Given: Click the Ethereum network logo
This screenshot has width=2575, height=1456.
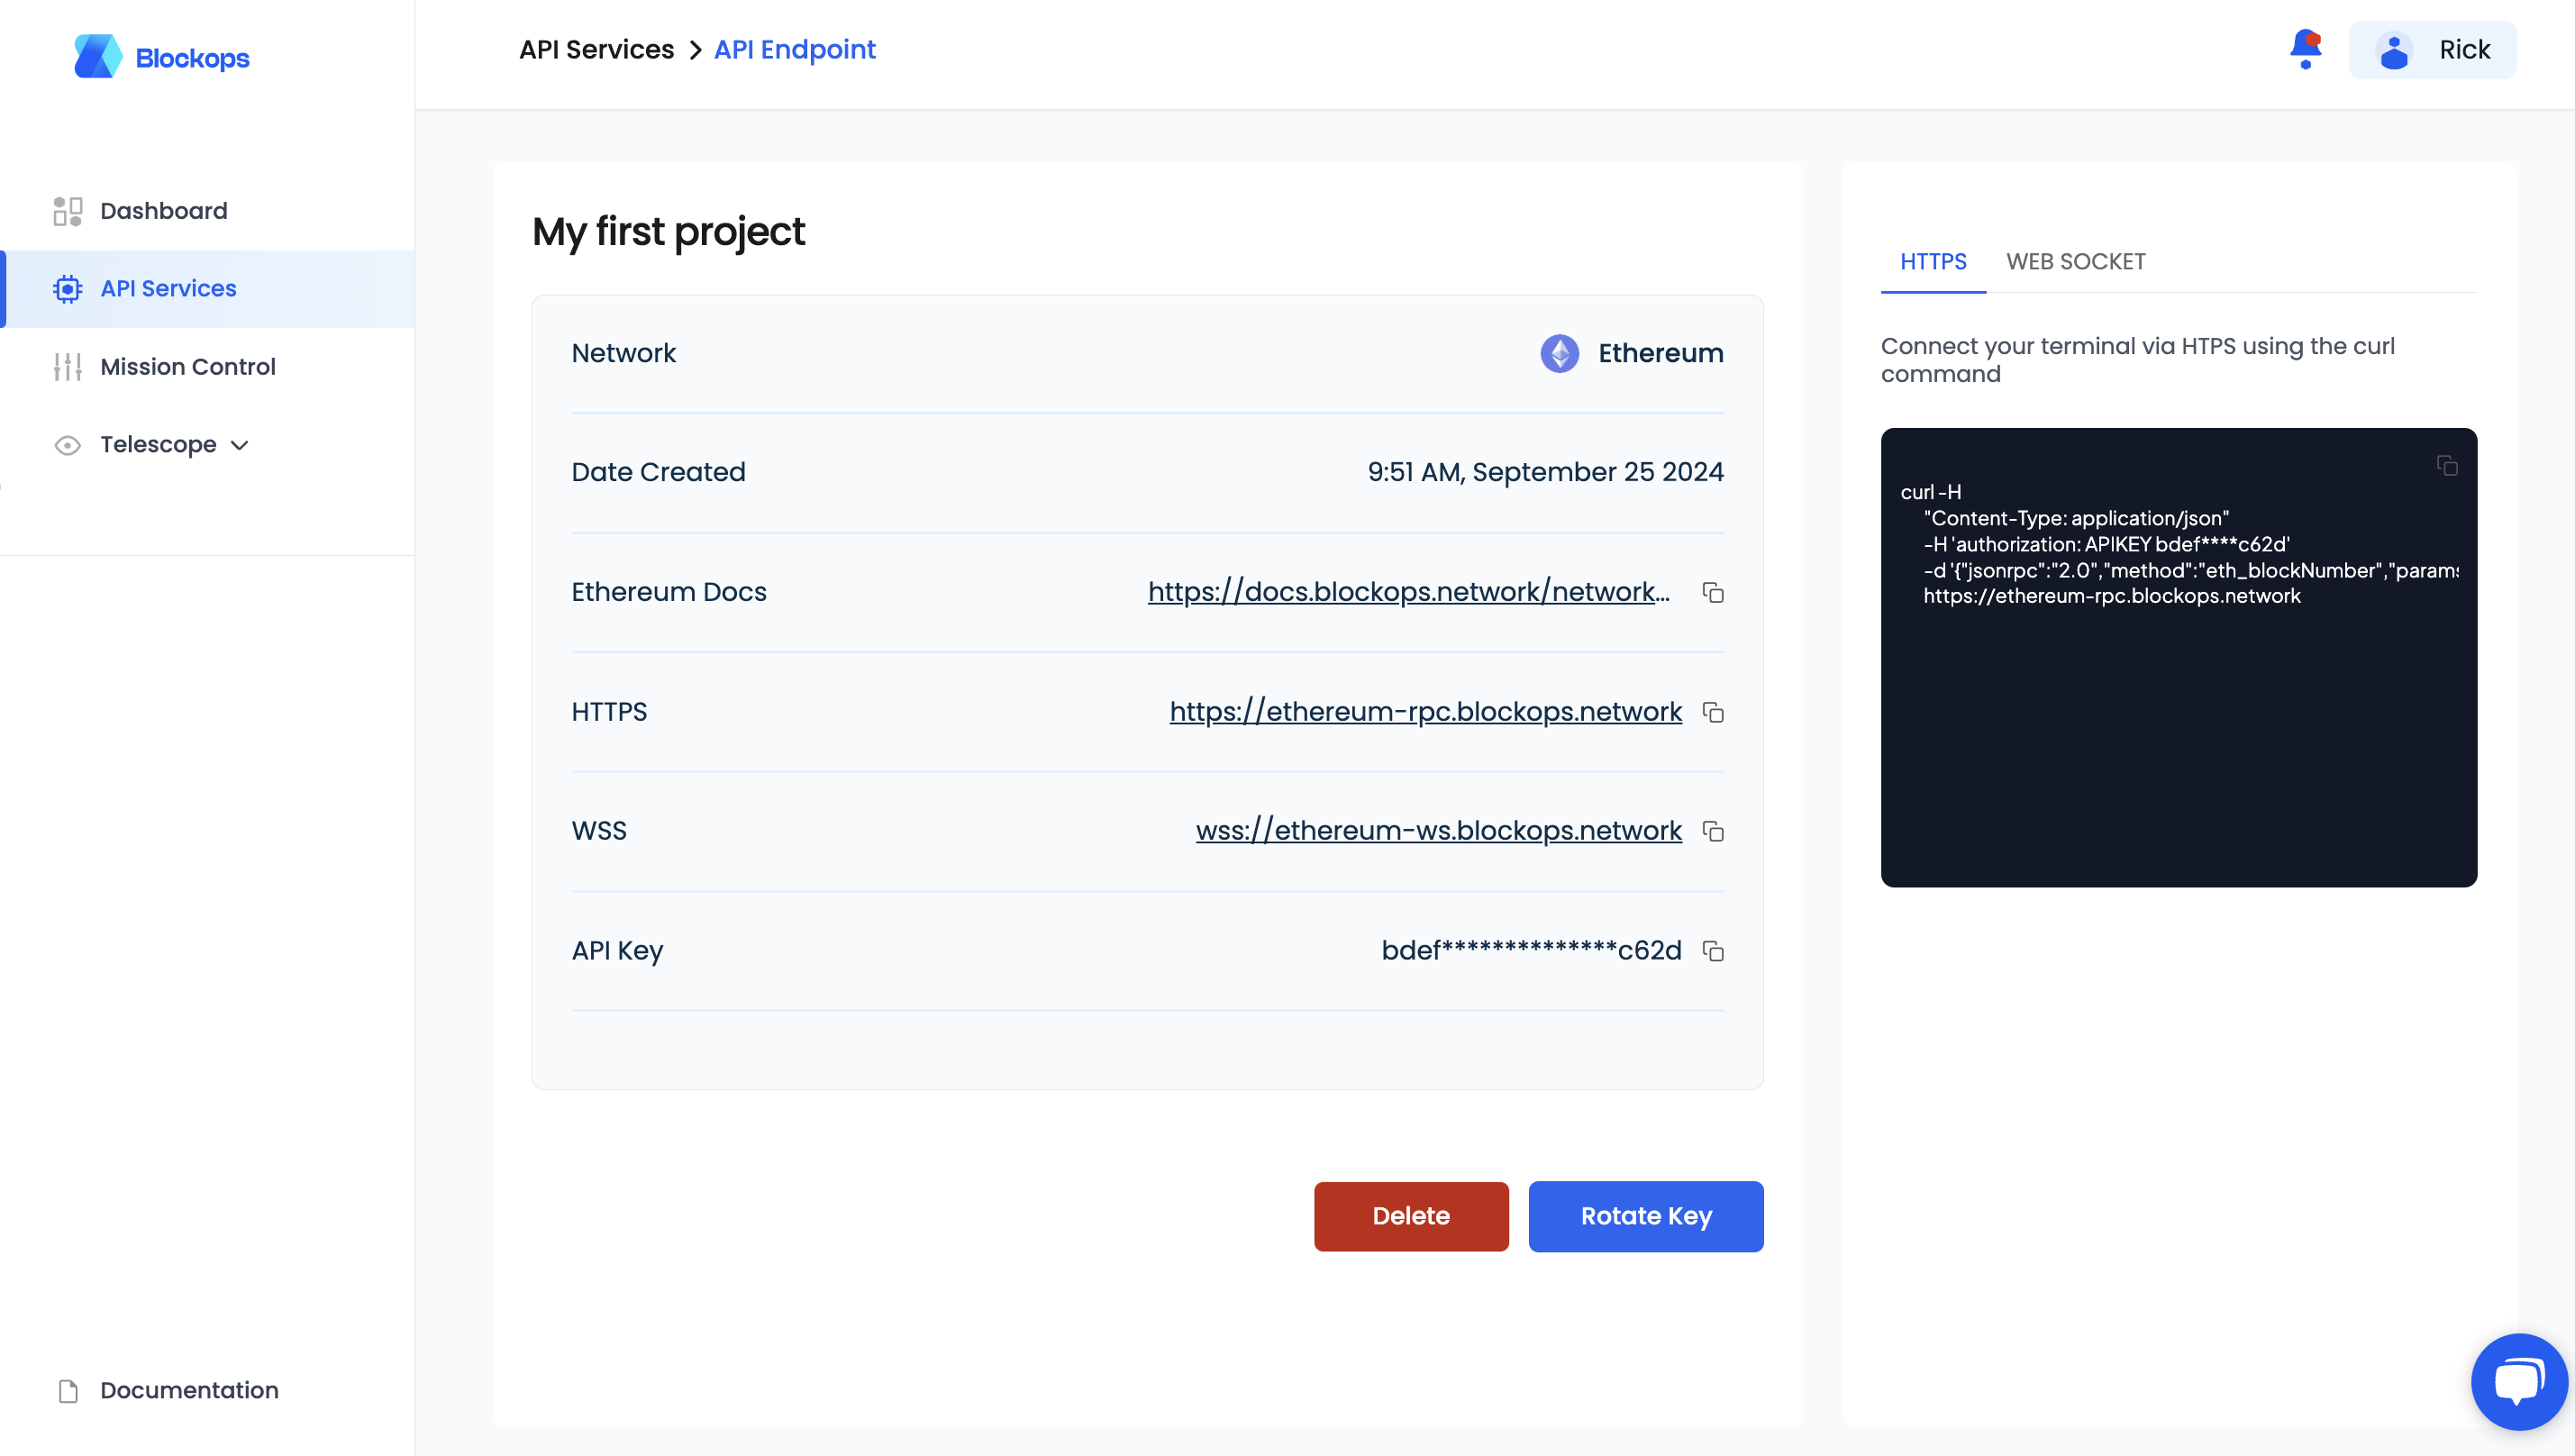Looking at the screenshot, I should 1559,353.
